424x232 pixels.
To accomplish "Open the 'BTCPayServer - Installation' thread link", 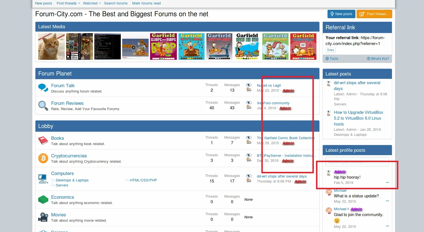I will click(x=286, y=156).
